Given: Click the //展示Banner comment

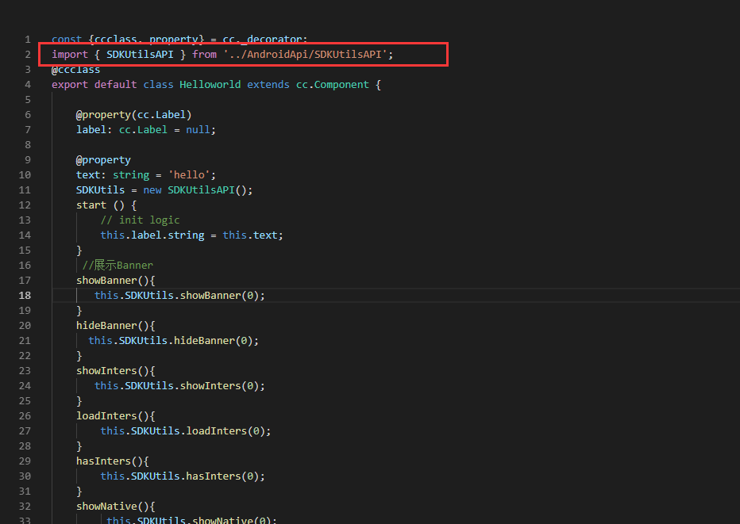Looking at the screenshot, I should [118, 266].
